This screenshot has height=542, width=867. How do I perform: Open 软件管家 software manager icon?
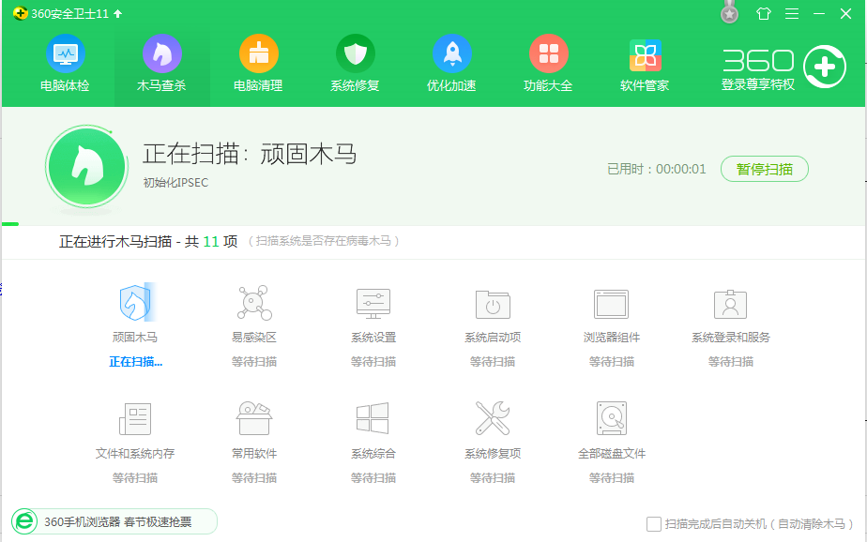[646, 55]
